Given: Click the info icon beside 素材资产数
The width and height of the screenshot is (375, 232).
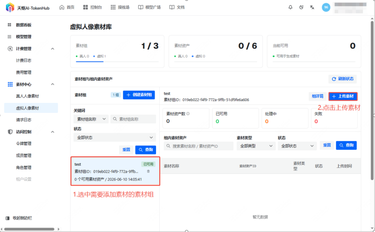Looking at the screenshot, I should [x=188, y=114].
